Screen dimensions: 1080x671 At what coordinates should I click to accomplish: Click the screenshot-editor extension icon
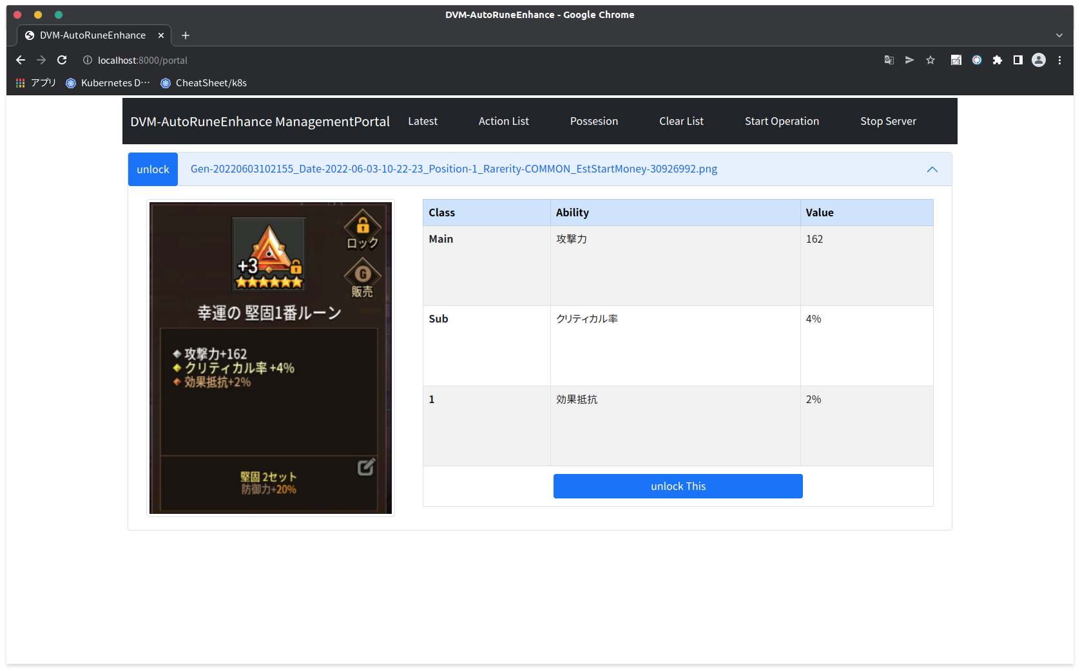click(x=956, y=60)
